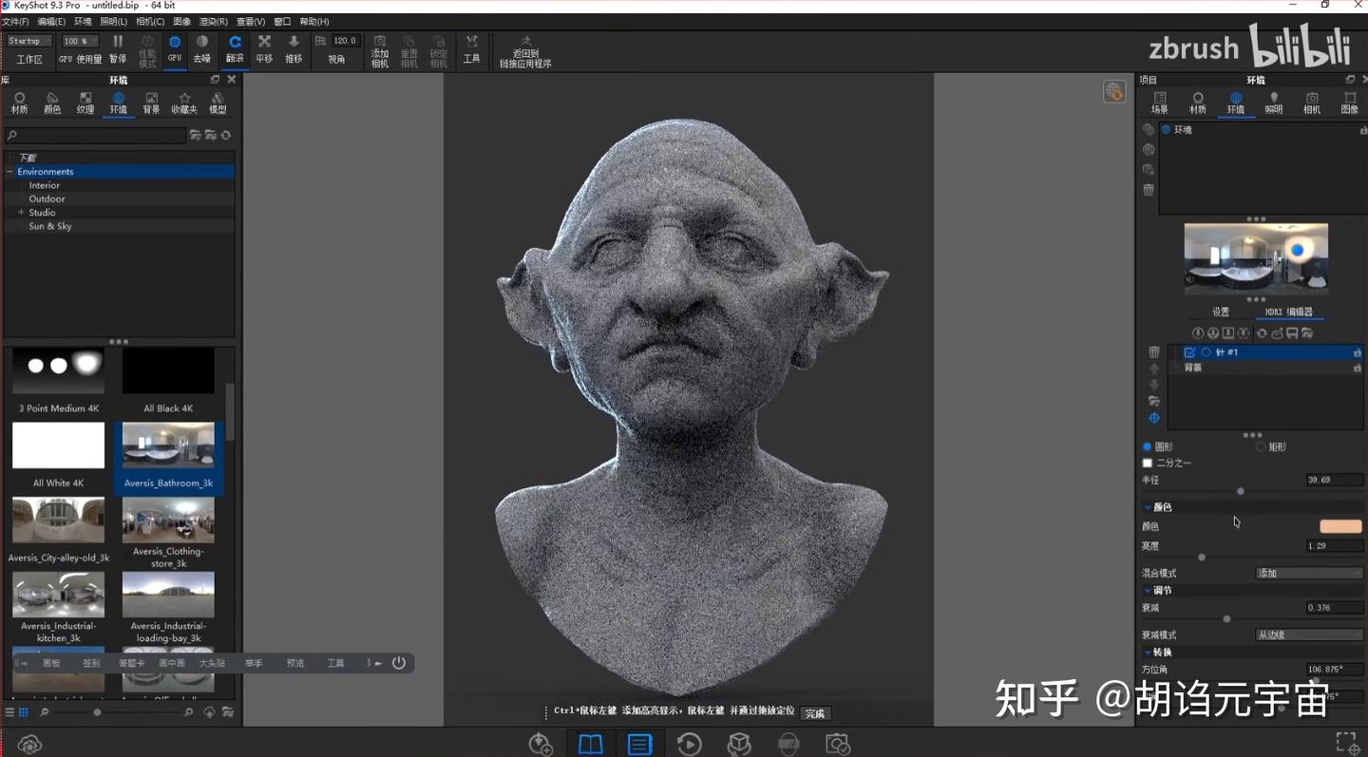Click the 颜色 color swatch

[1340, 525]
